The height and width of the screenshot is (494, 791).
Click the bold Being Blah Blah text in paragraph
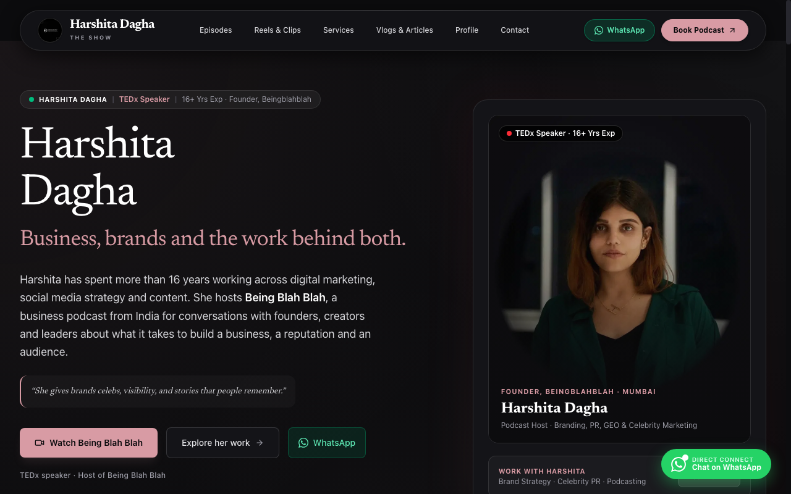coord(286,298)
